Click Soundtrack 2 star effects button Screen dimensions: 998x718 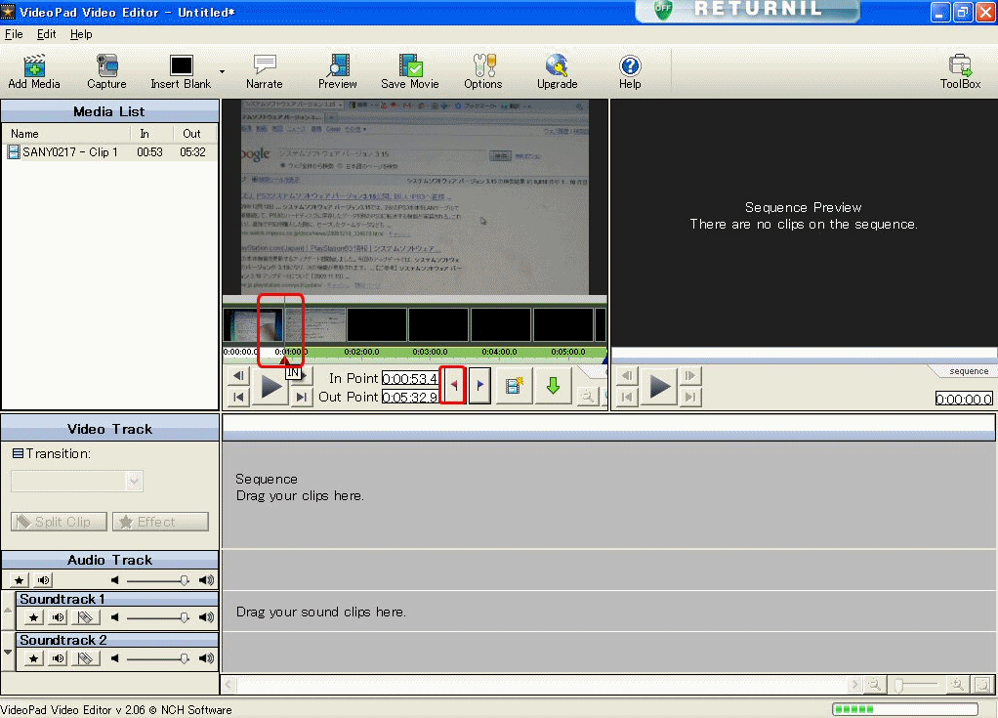click(x=34, y=658)
